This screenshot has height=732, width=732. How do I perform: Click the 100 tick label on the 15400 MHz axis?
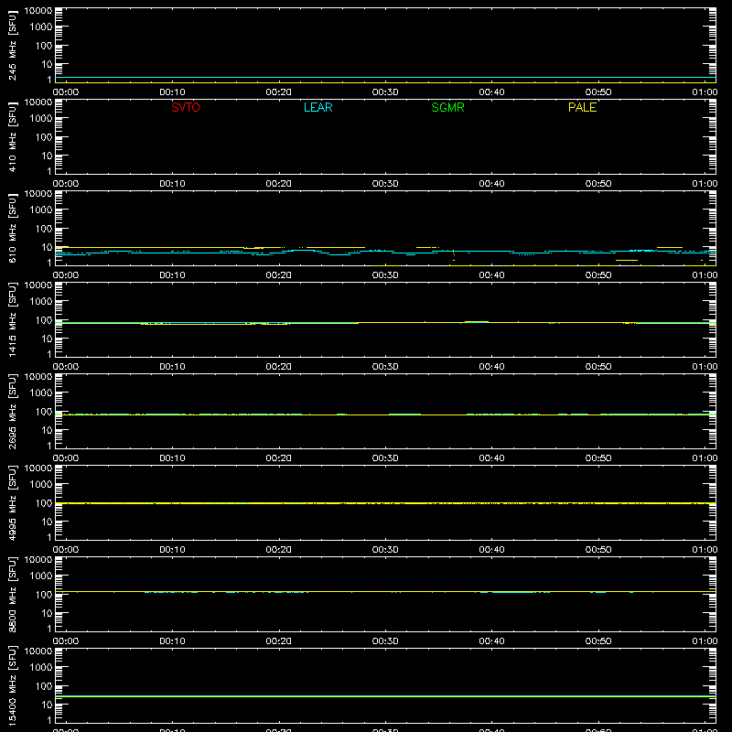tap(44, 685)
